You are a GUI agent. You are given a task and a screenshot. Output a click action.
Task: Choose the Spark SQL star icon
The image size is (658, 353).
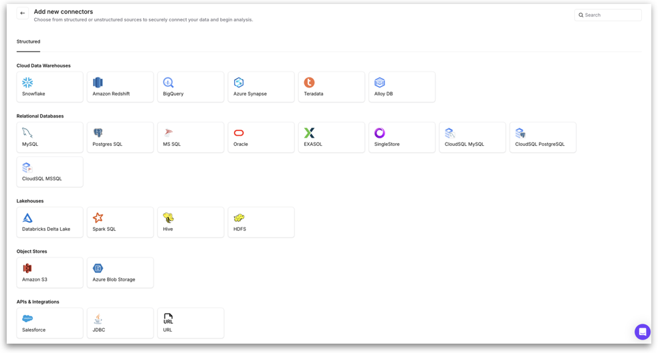tap(98, 218)
